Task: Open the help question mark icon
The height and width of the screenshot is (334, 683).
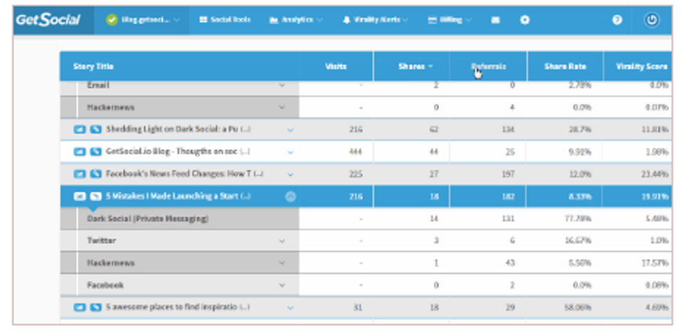Action: (x=617, y=20)
